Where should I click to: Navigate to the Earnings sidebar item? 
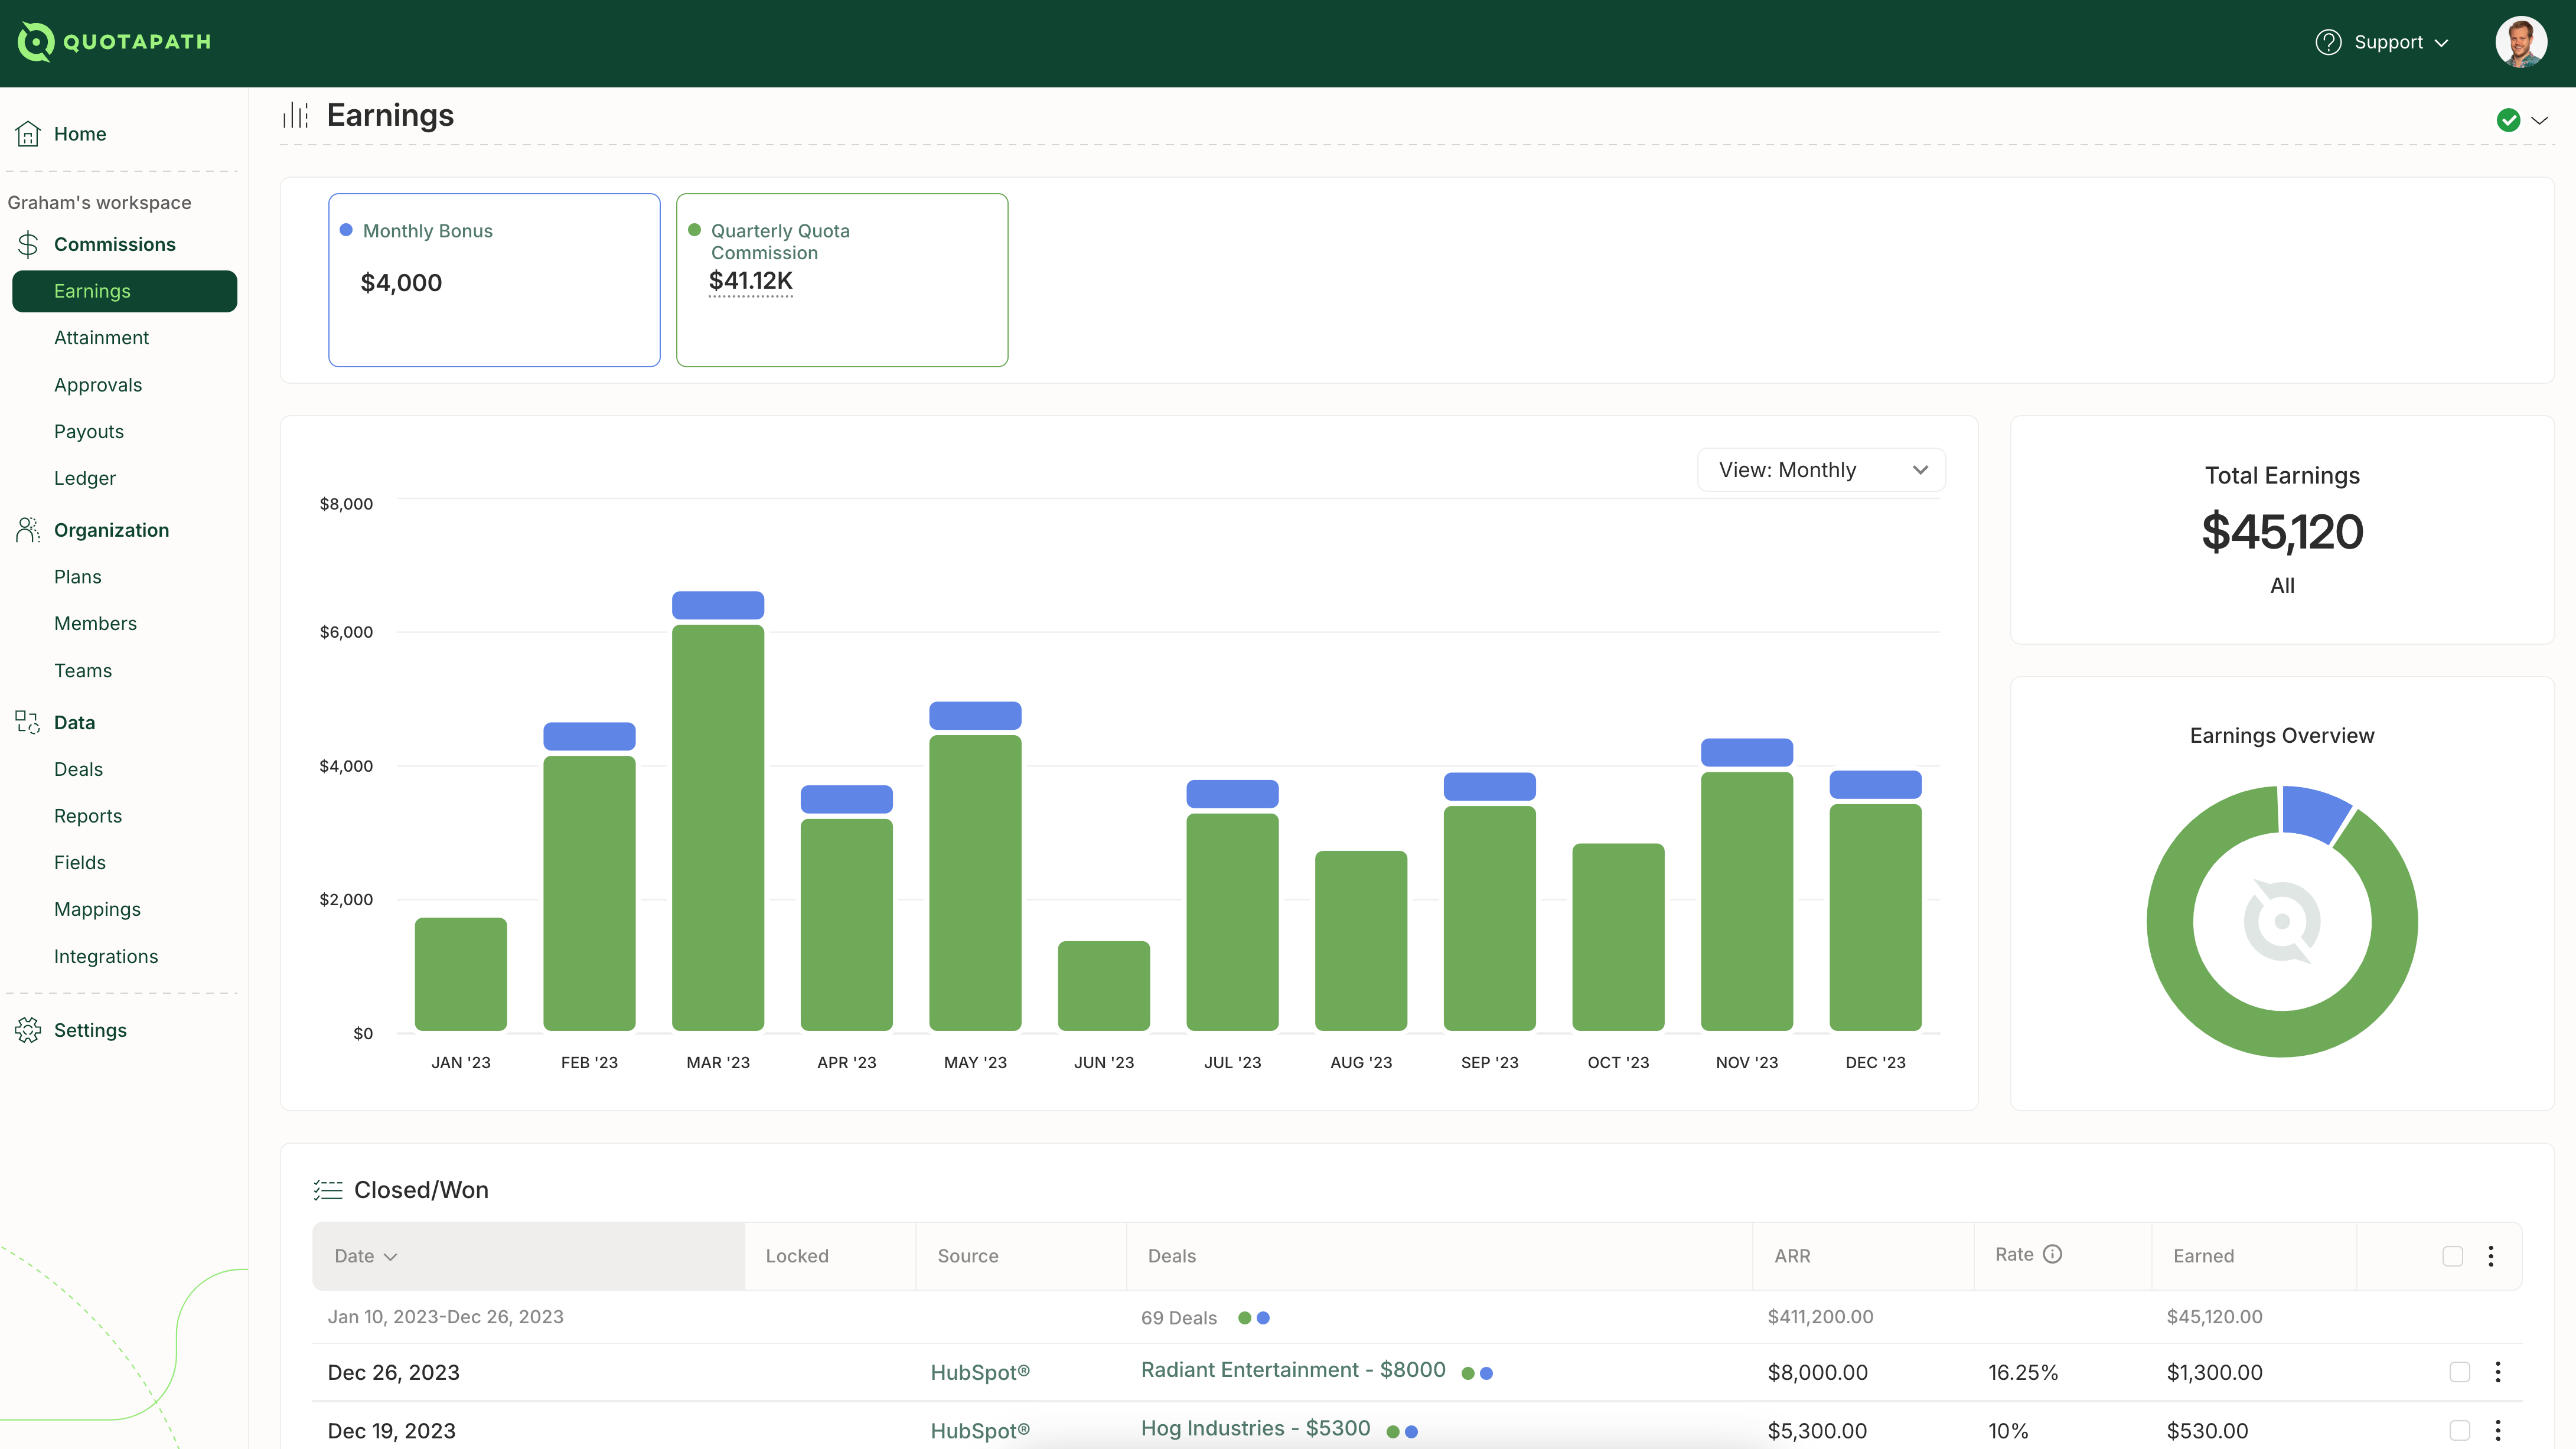(92, 291)
